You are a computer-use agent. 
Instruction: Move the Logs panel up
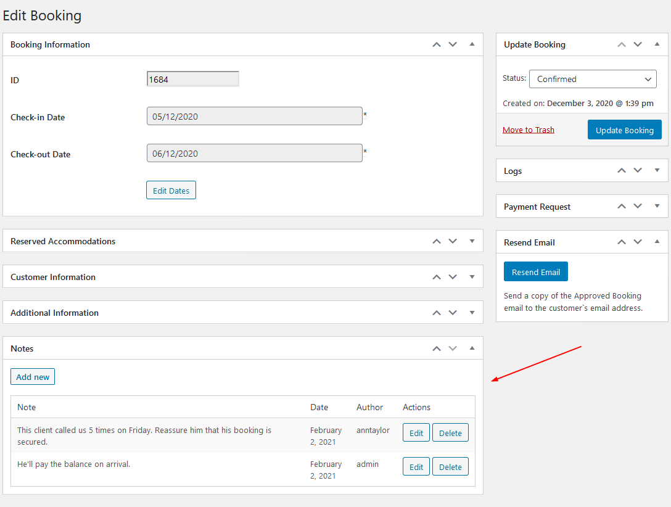[621, 170]
